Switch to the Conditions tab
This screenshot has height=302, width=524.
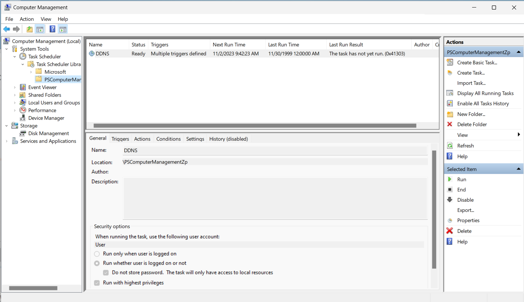click(168, 139)
